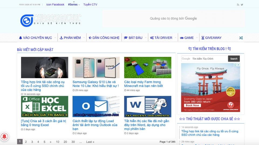This screenshot has width=259, height=145.
Task: Click the Galaxy S10 Lite phones thumbnail
Action: [96, 67]
